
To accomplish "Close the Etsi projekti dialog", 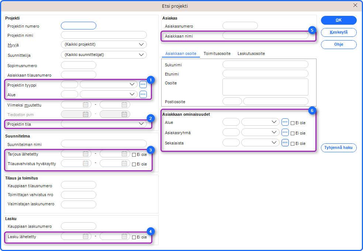I will pyautogui.click(x=355, y=5).
